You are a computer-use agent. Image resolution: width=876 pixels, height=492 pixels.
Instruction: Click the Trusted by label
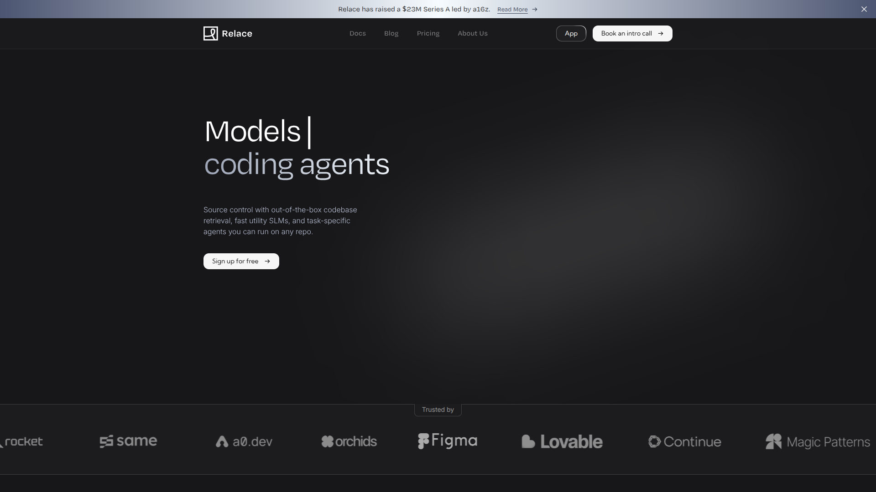click(x=438, y=409)
